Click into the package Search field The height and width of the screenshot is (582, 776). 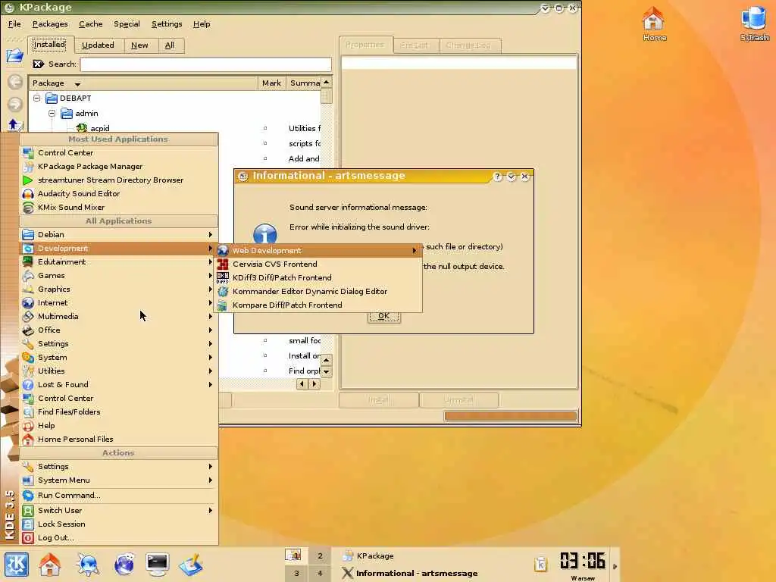(205, 64)
